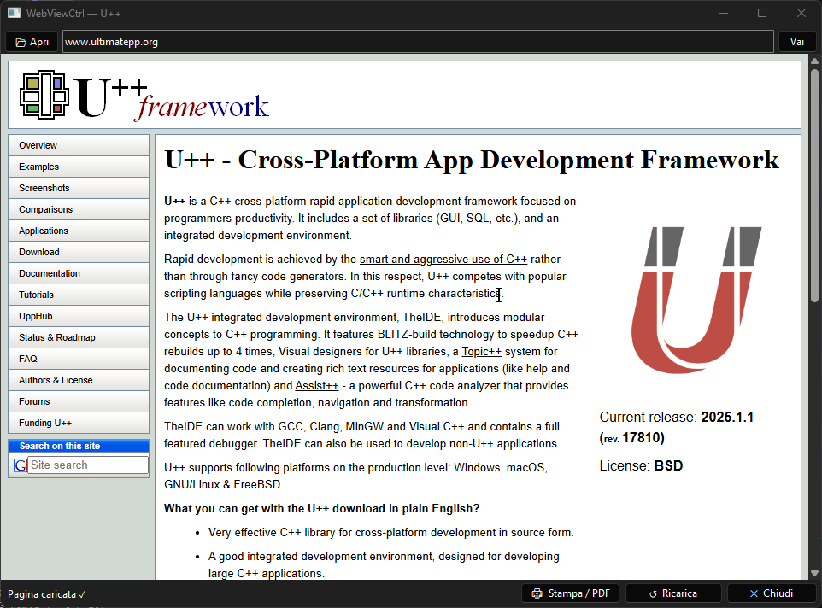822x608 pixels.
Task: Open Documentation in sidebar
Action: click(x=79, y=273)
